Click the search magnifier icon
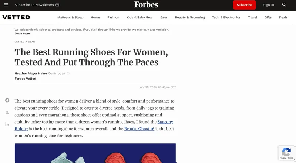296x163 pixels. [x=284, y=5]
